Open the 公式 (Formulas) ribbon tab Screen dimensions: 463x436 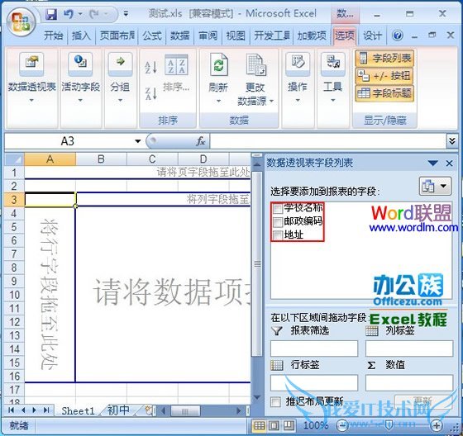coord(152,36)
